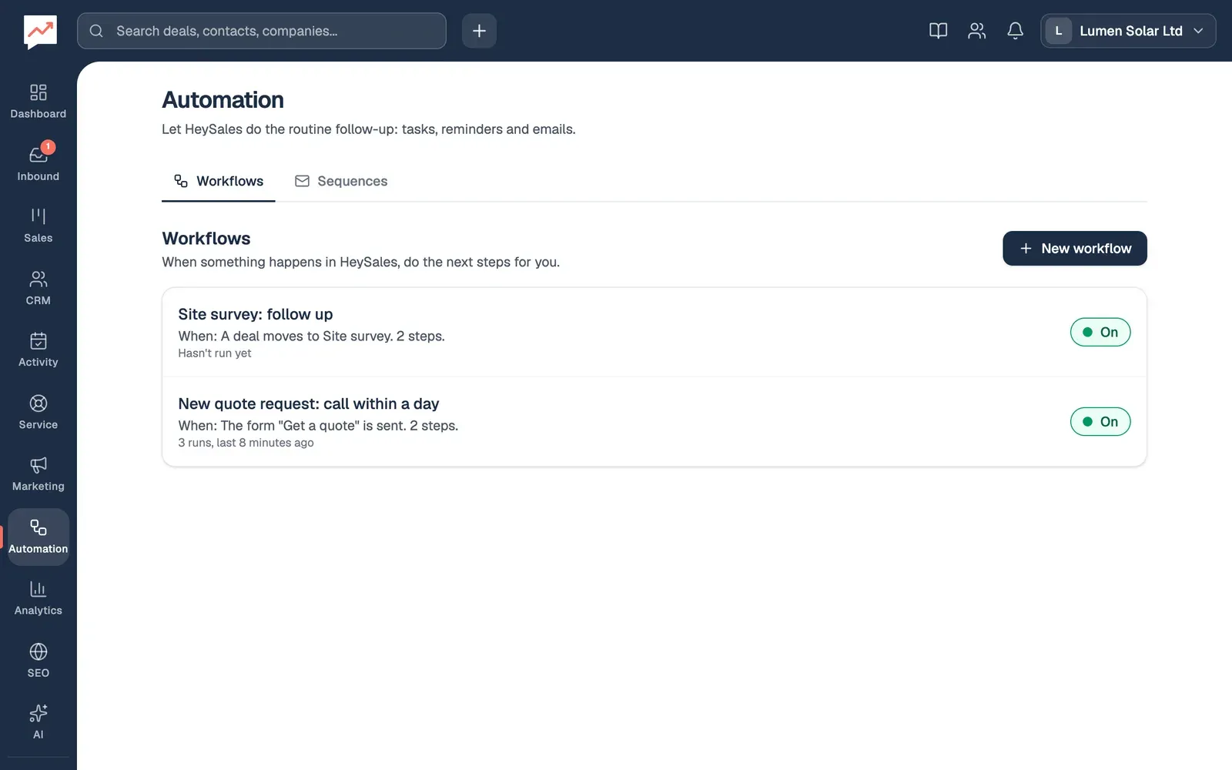1232x770 pixels.
Task: Click 'The form "Get a quote" is sent' text
Action: [312, 425]
